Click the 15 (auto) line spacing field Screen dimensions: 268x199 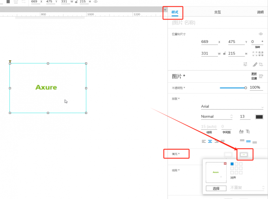(209, 126)
